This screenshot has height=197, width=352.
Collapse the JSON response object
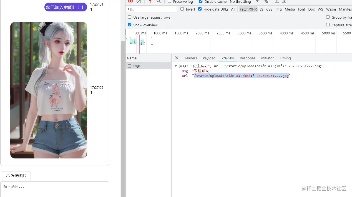(x=176, y=66)
